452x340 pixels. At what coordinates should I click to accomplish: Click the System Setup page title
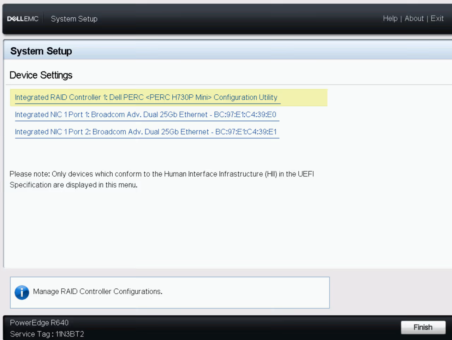coord(41,51)
